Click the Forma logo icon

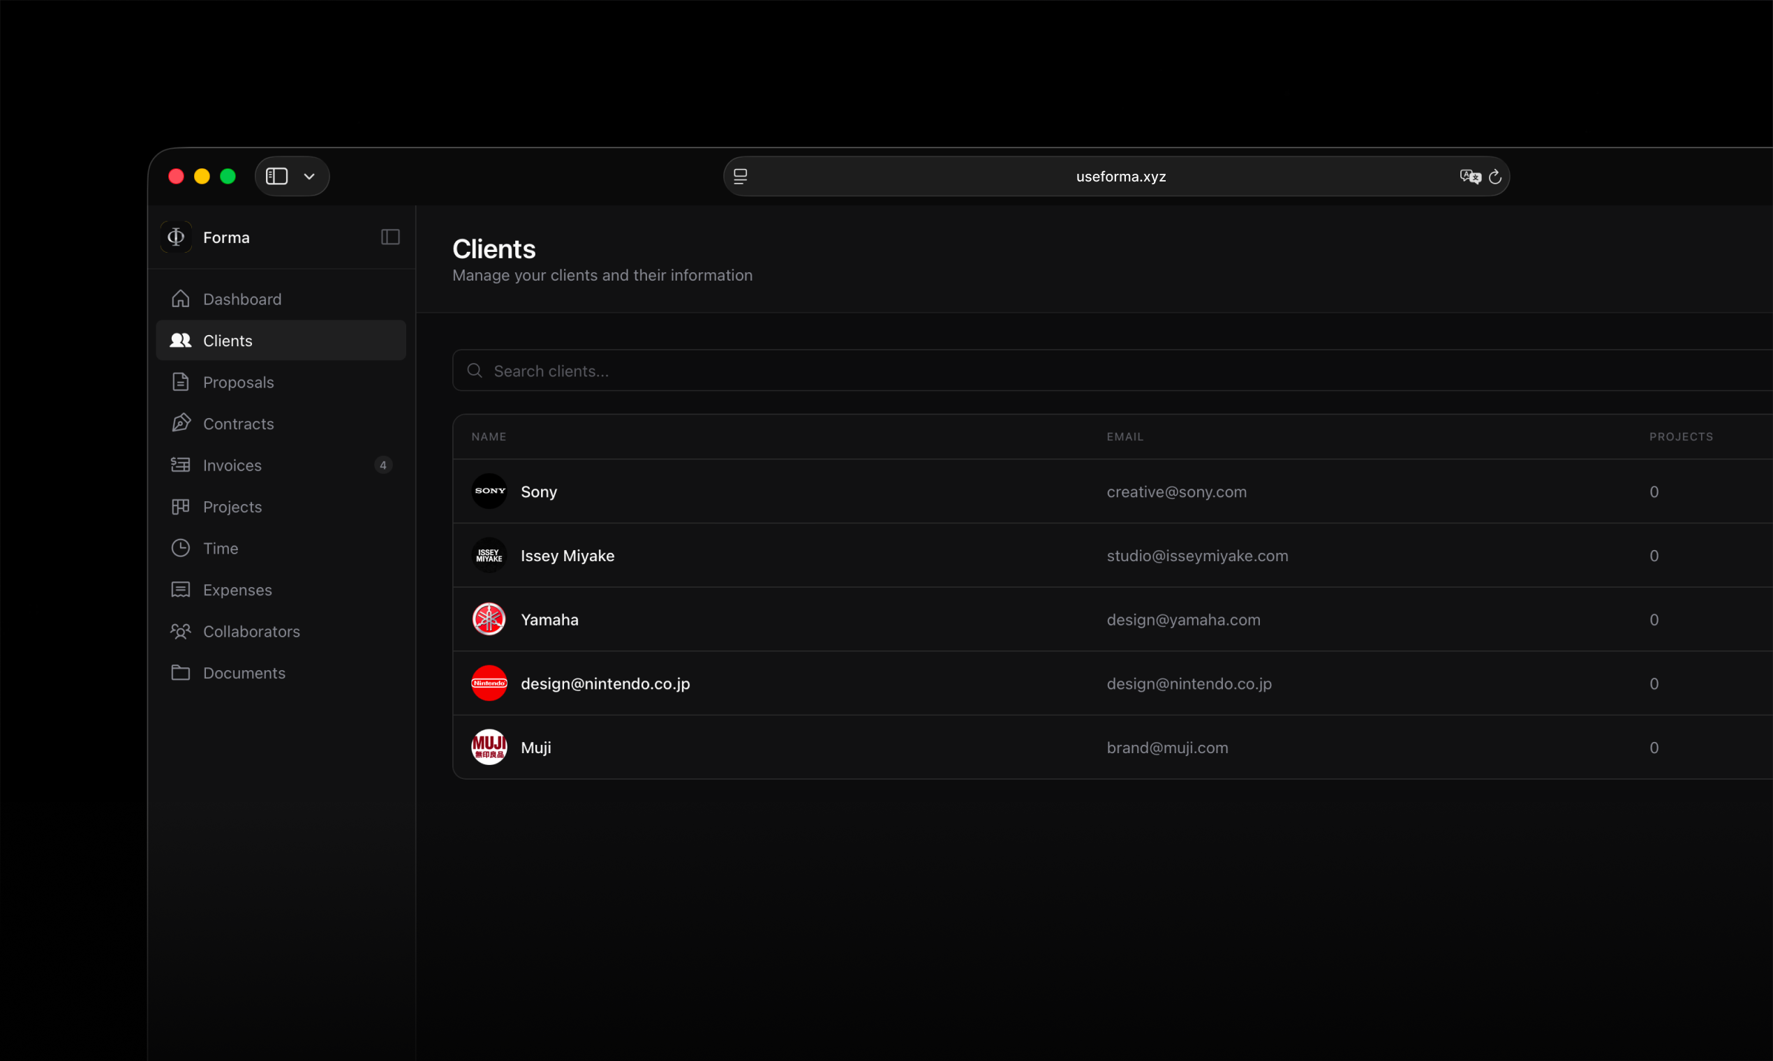coord(176,237)
